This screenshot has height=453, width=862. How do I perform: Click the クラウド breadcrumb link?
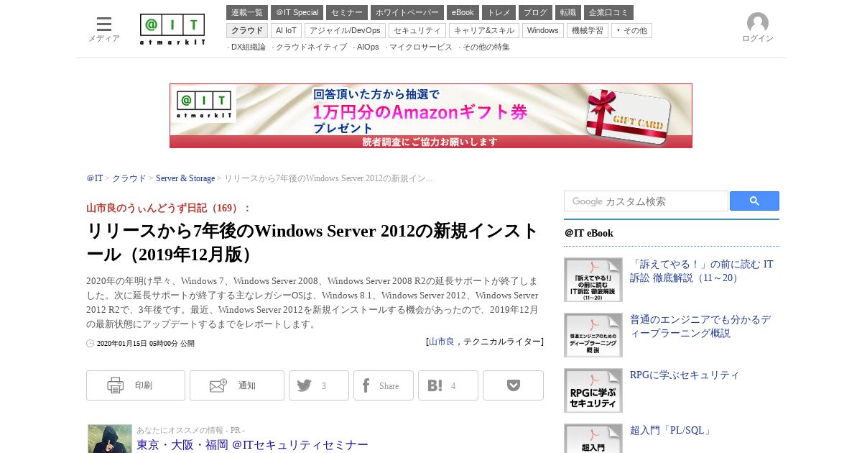click(129, 178)
